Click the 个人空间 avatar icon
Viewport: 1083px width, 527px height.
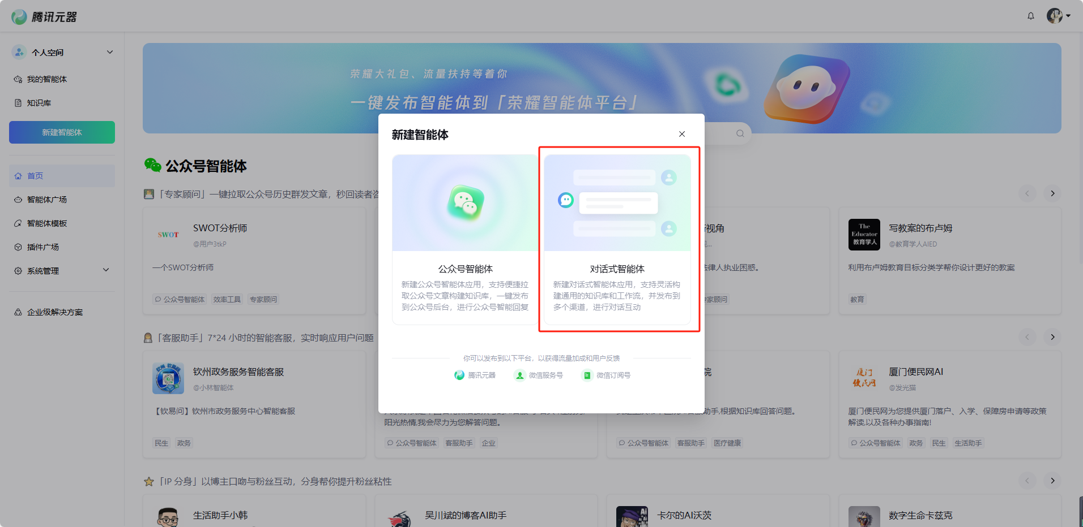(x=19, y=52)
